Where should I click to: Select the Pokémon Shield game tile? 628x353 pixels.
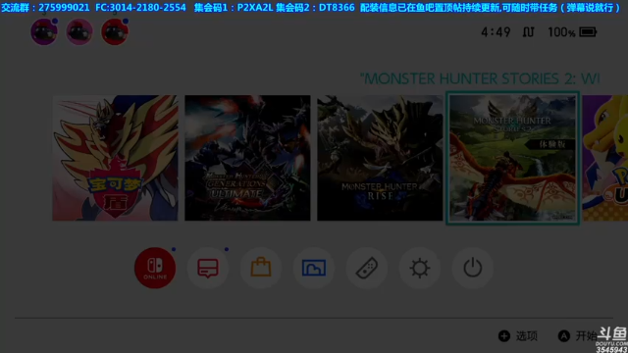[115, 158]
